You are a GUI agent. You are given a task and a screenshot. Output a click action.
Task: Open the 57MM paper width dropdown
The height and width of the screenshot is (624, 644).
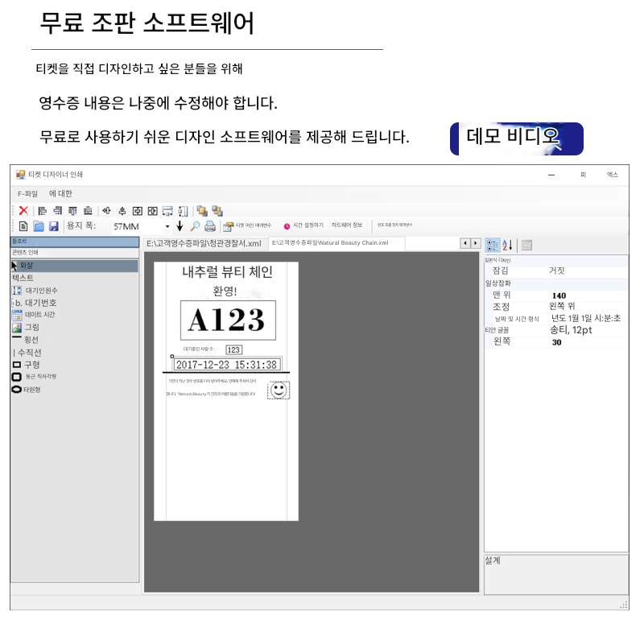pyautogui.click(x=167, y=226)
